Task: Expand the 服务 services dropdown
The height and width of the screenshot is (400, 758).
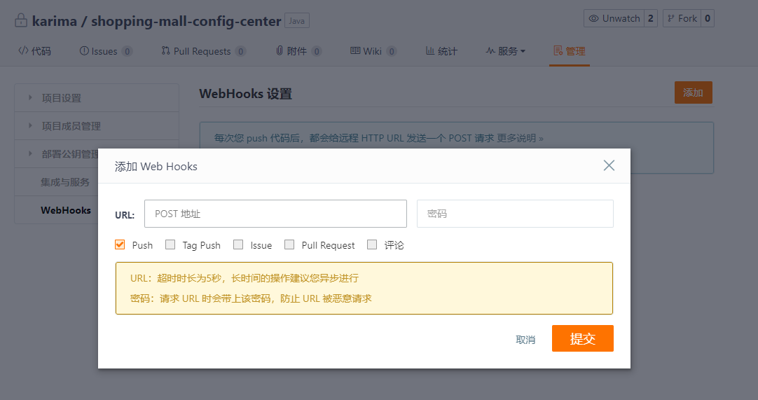Action: pos(506,50)
